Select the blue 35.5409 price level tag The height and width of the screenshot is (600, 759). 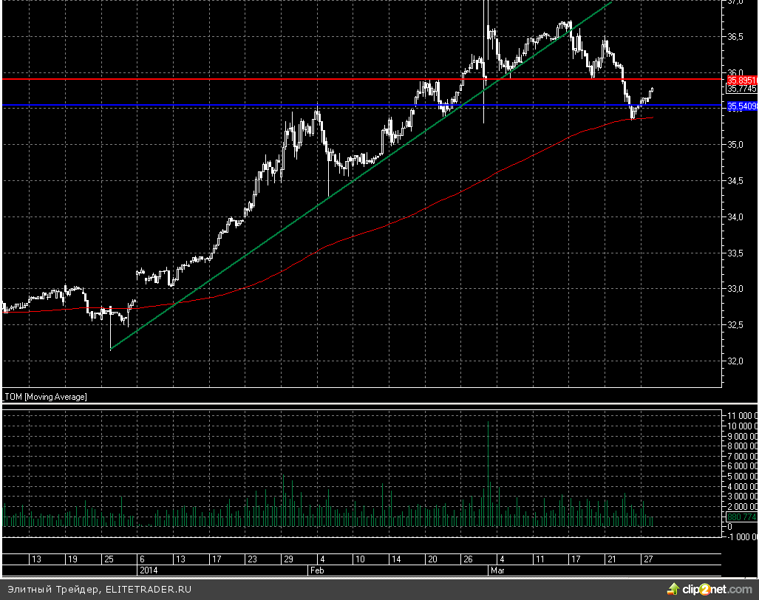tap(741, 106)
